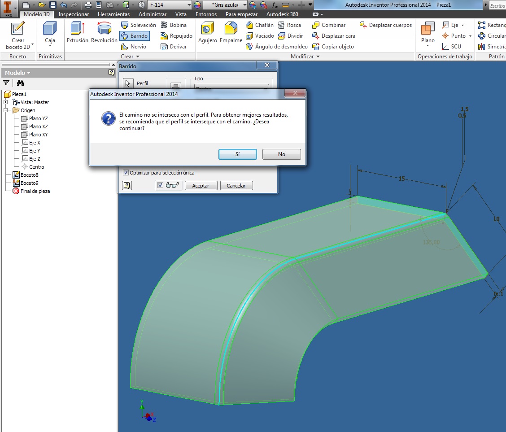Select the Nervio rib tool
The height and width of the screenshot is (432, 506).
point(134,47)
